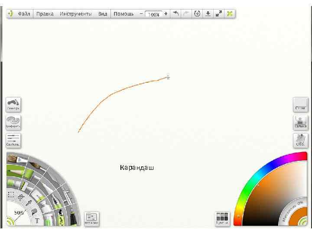The width and height of the screenshot is (312, 234).
Task: Open the Помощь menu
Action: tap(123, 14)
